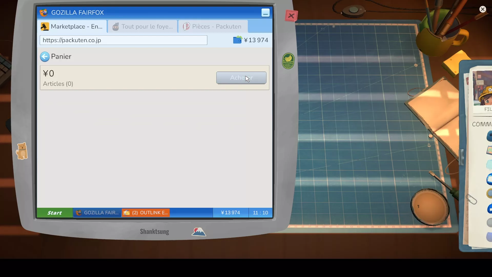Click the Acheter button
The image size is (492, 277).
pyautogui.click(x=241, y=78)
